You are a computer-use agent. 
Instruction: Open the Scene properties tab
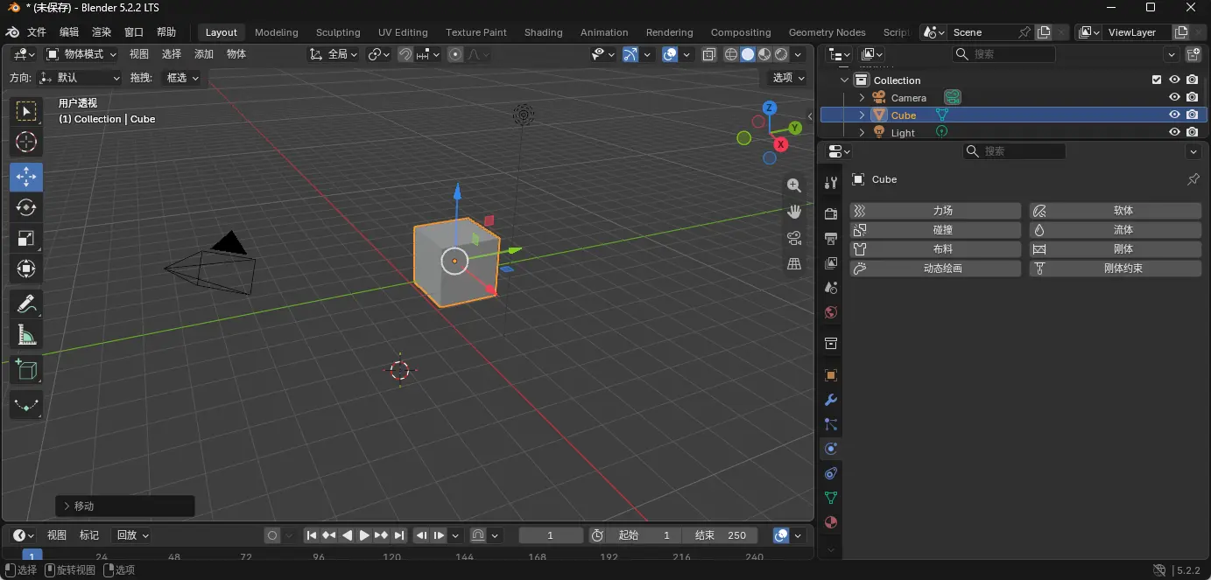831,287
